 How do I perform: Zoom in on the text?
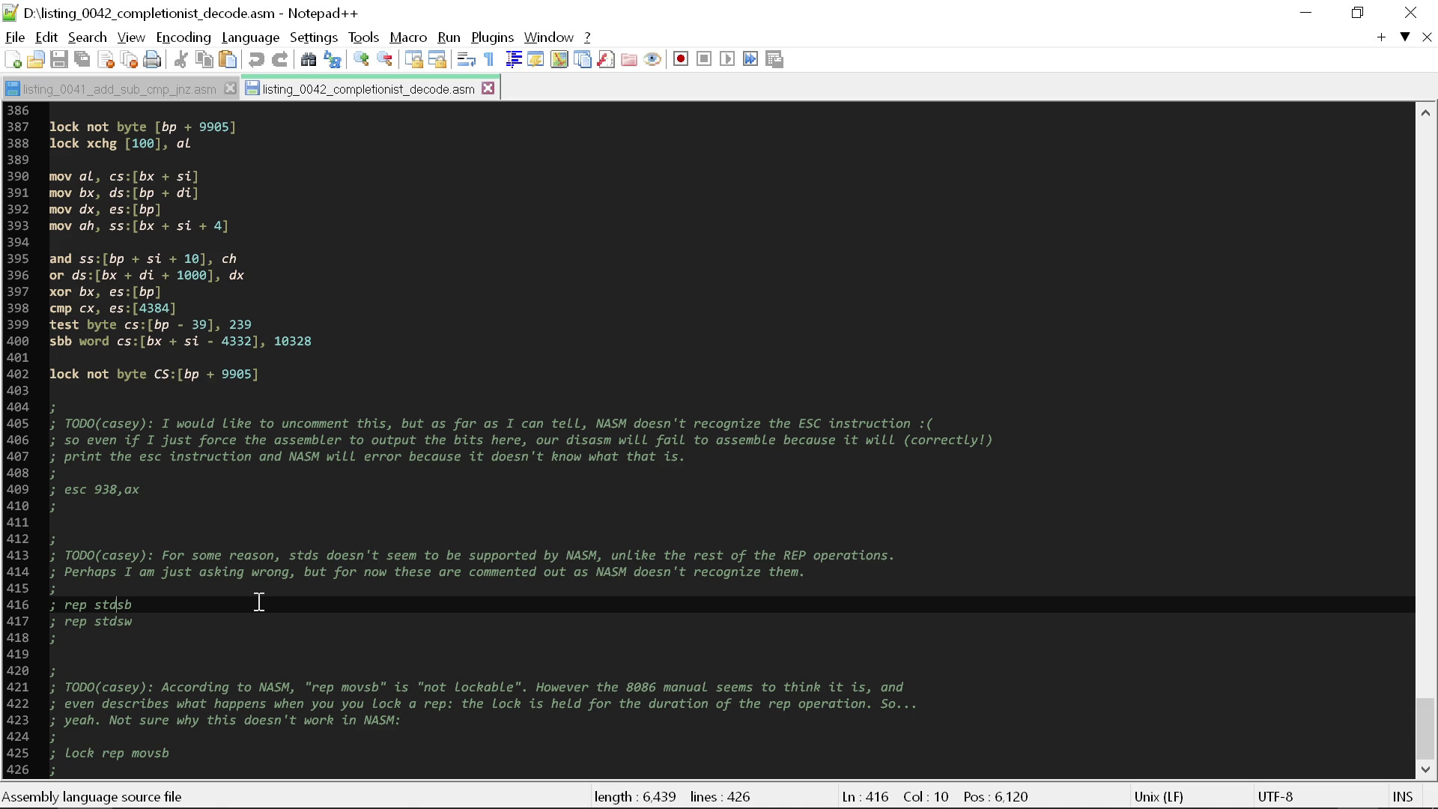click(361, 59)
